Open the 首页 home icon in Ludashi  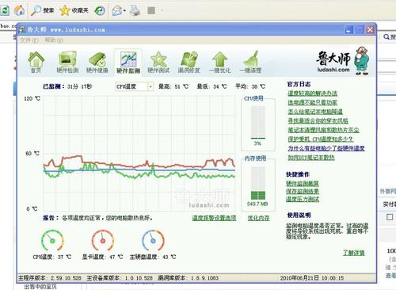[x=36, y=63]
